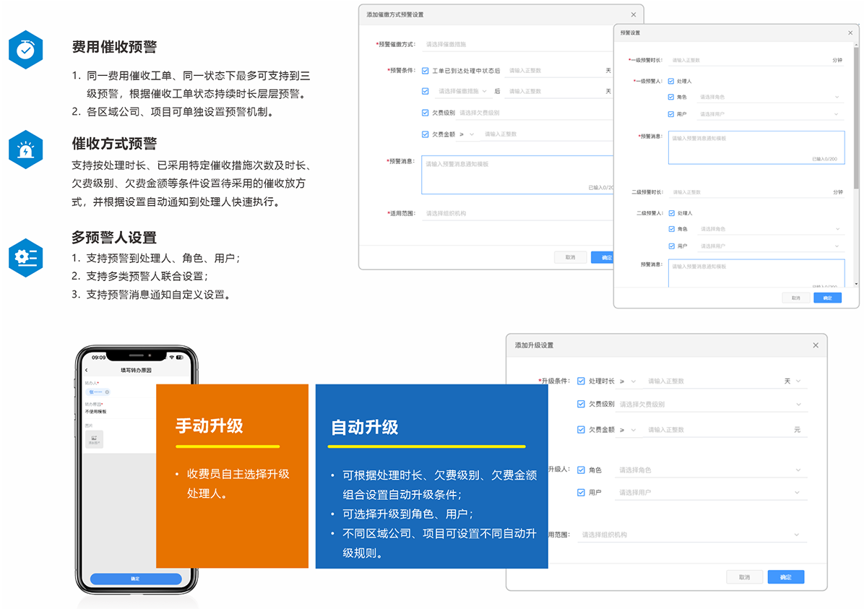Click the 多预警人设置 gear list icon
The image size is (867, 609).
26,257
